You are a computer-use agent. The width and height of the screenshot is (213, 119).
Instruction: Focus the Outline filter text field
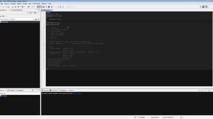20,93
